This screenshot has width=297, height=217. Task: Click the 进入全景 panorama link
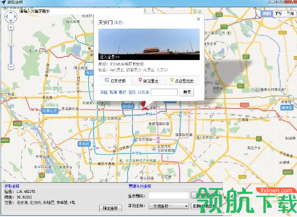pyautogui.click(x=110, y=57)
